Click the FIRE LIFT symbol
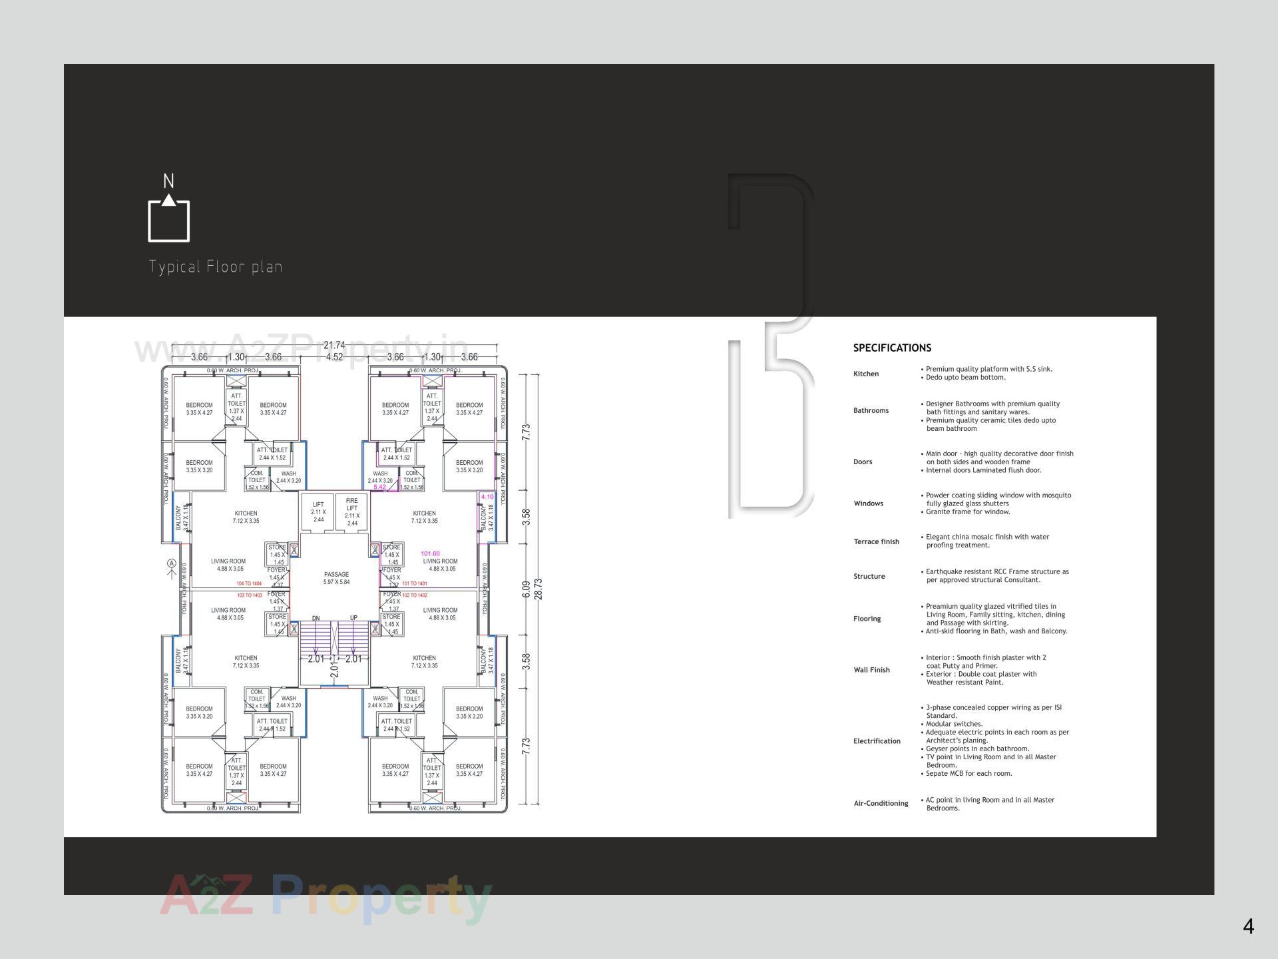 click(351, 511)
